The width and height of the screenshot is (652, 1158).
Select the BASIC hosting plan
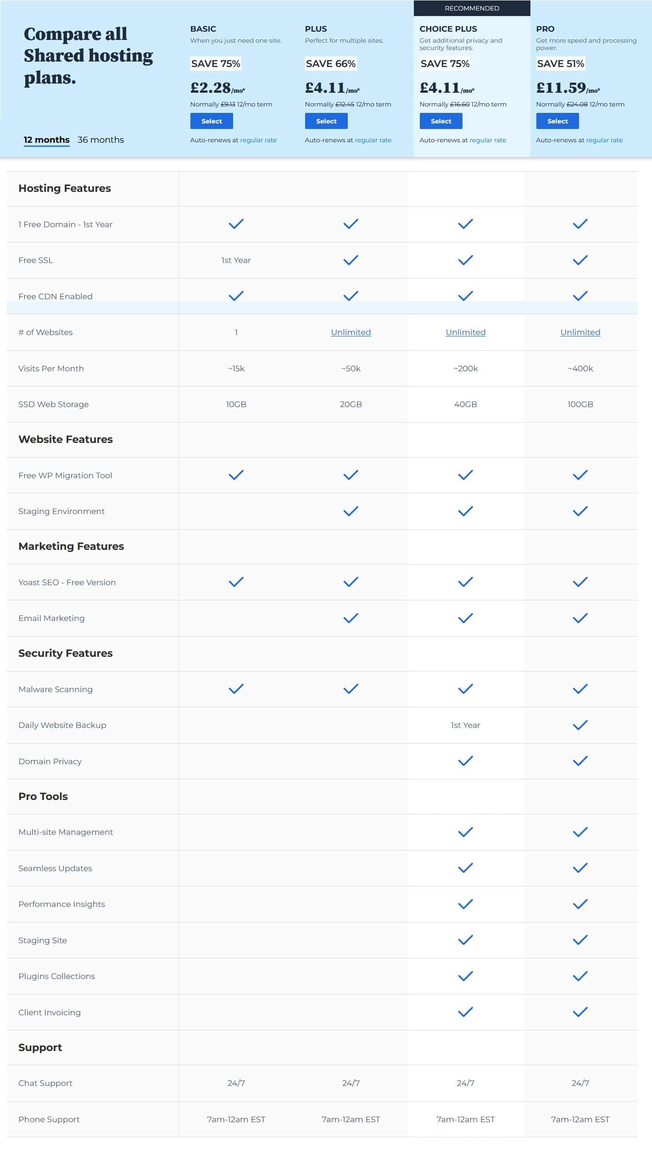212,121
